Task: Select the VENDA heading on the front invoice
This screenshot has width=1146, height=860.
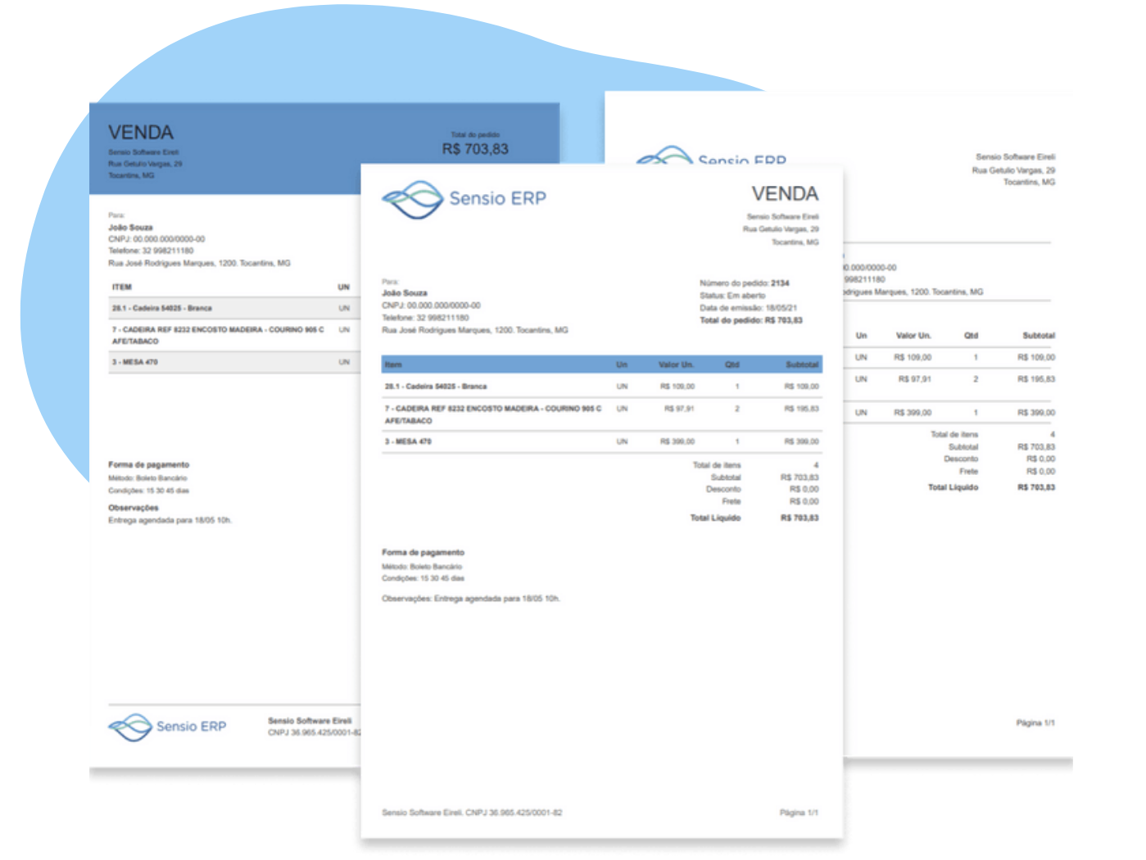Action: 785,194
